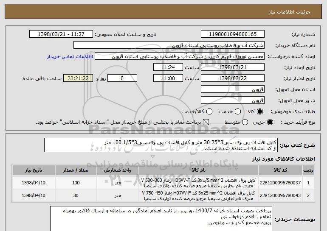Viewport: 327px width, 231px height.
Task: Click the delivery province field قزوین
Action: pyautogui.click(x=233, y=89)
